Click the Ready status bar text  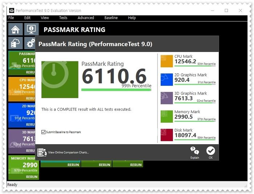[12, 185]
